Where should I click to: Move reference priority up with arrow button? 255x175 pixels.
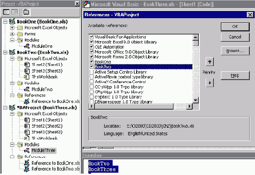209,62
